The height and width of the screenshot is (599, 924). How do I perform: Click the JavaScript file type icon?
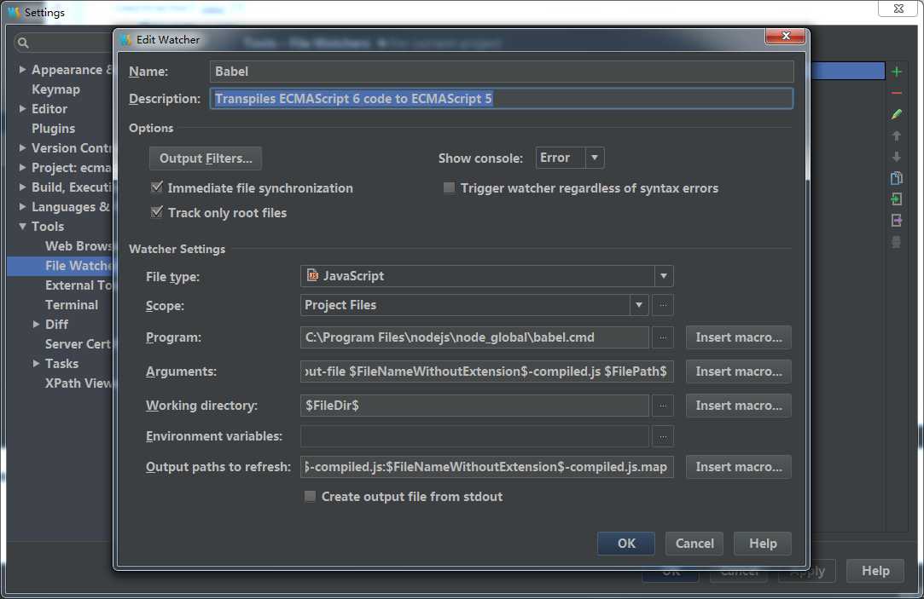(313, 275)
